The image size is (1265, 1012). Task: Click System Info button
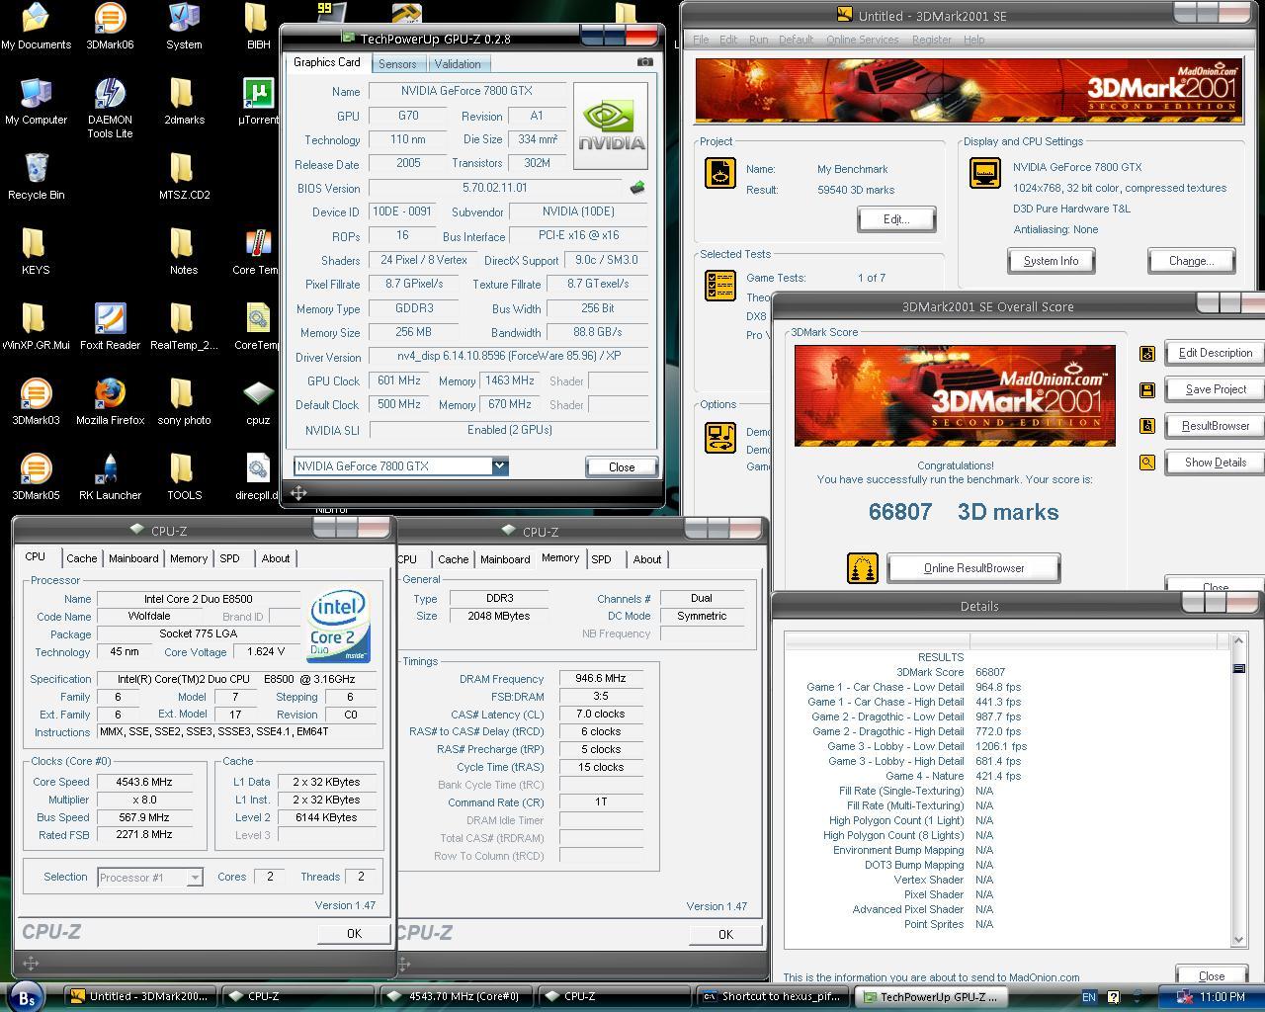1052,261
